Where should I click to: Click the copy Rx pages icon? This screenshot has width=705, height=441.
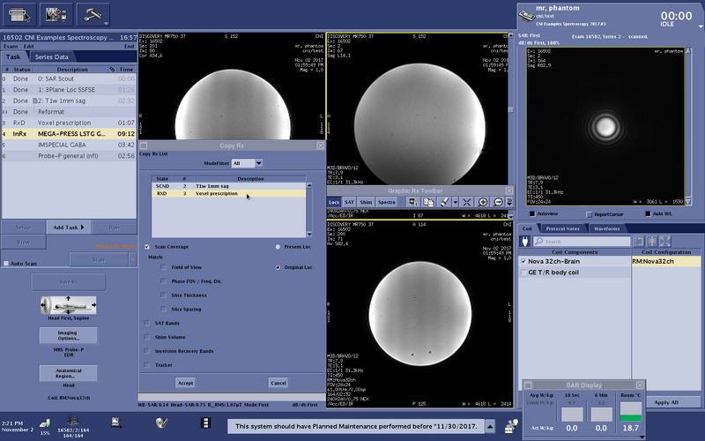(x=428, y=202)
